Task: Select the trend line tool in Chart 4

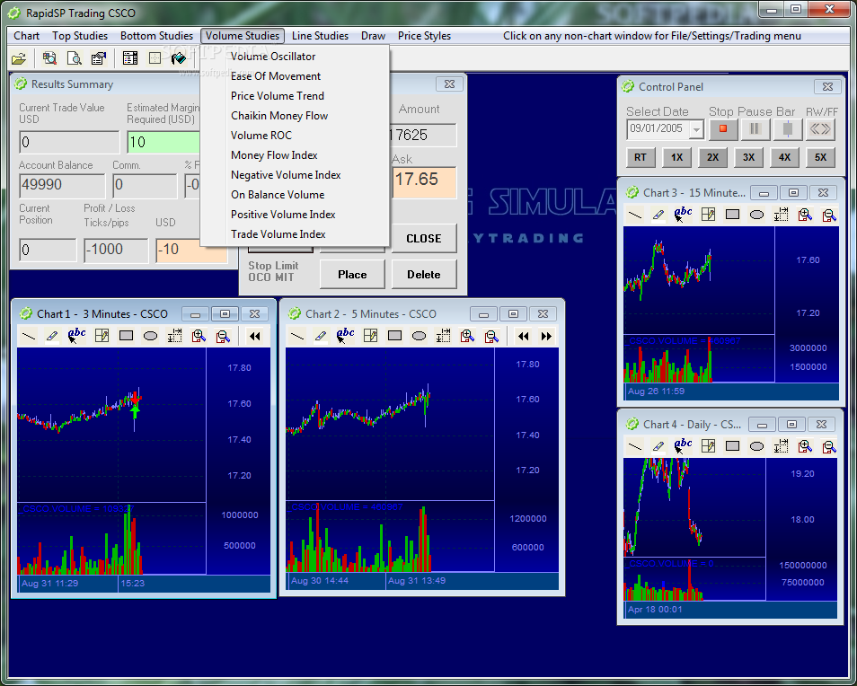Action: [634, 446]
